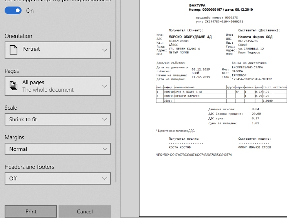Click the ФАКТУРА heading in the preview
287x218 pixels.
197,5
